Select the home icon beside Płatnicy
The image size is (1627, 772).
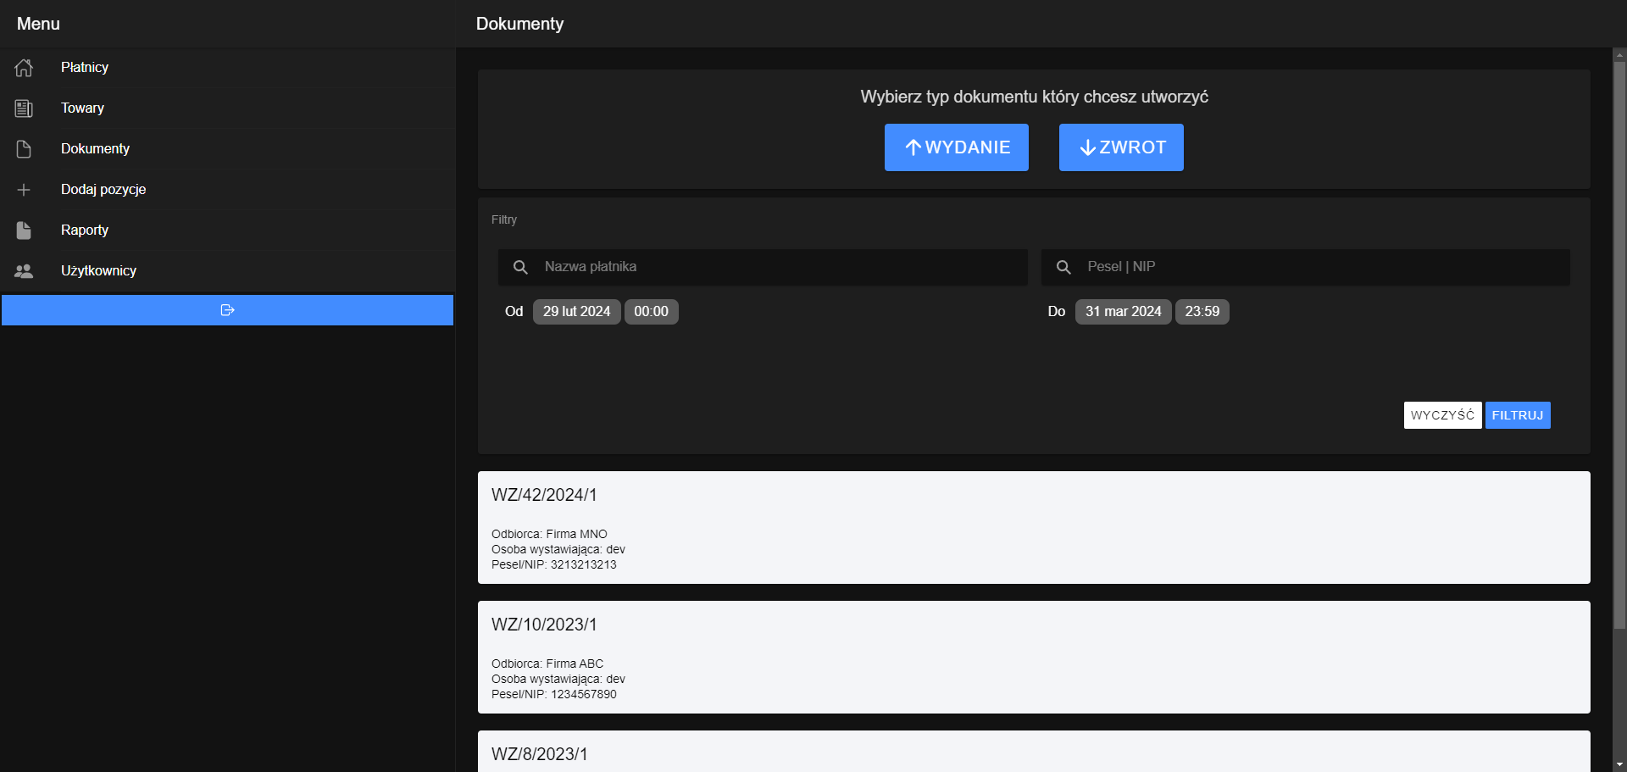click(x=23, y=68)
